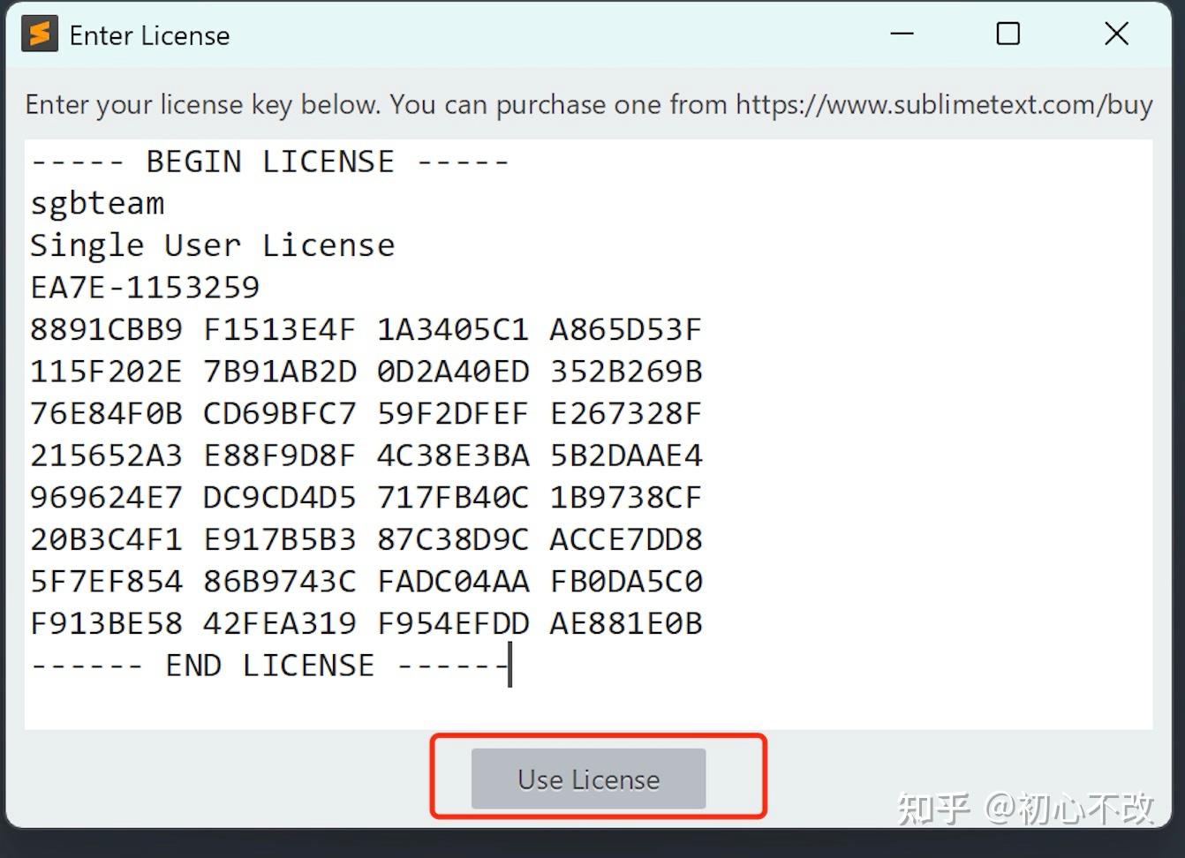The width and height of the screenshot is (1185, 858).
Task: Click the hex block 8891CBB9
Action: pos(105,328)
